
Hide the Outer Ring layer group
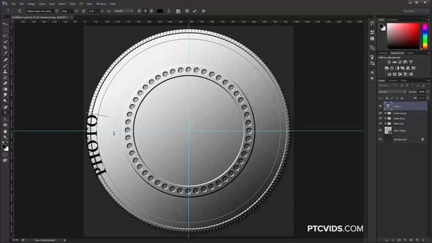click(x=381, y=119)
